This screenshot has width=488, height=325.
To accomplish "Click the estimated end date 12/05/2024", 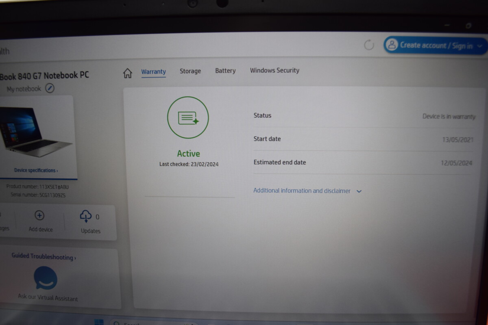I will 456,163.
